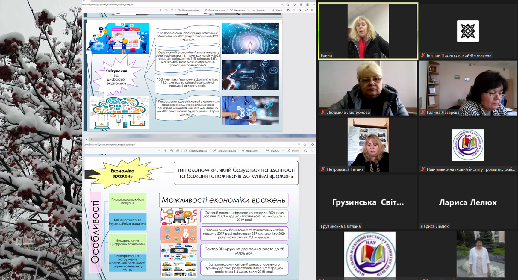Enter full screen in the upper PDF viewer
This screenshot has width=518, height=280.
coord(306,10)
